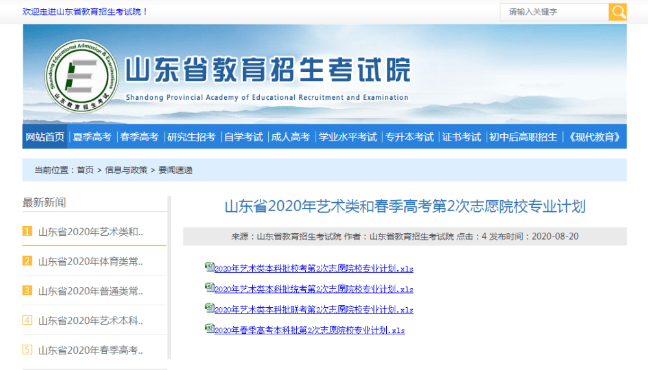The image size is (648, 370).
Task: Download 2020年艺术类本科批统考第2次志愿院校专业计划.xls
Action: tap(314, 290)
